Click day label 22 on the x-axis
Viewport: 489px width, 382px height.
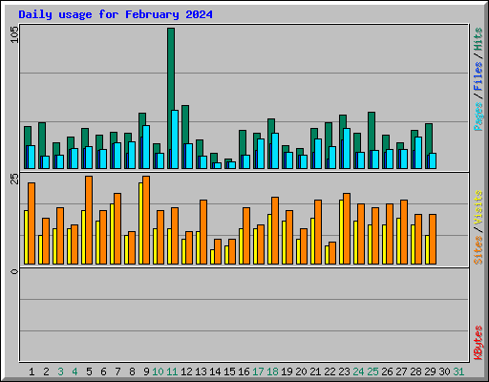click(330, 371)
